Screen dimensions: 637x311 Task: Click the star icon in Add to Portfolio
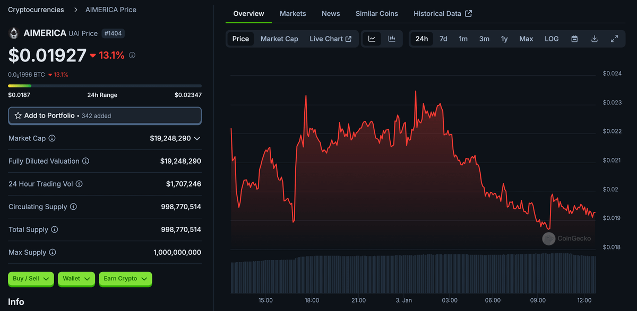(x=18, y=115)
